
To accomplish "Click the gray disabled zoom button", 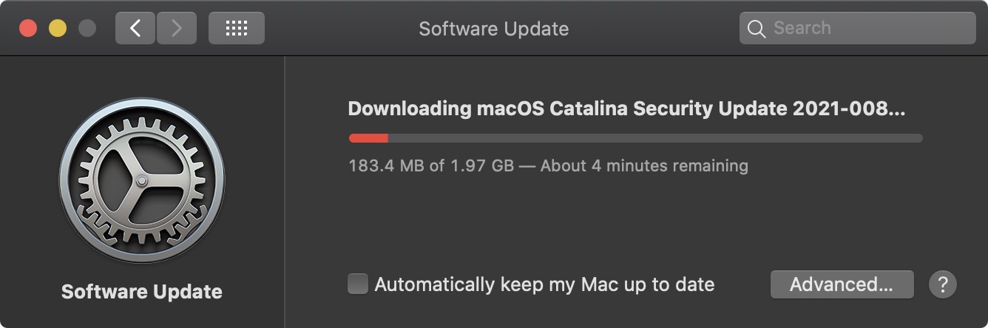I will [87, 29].
